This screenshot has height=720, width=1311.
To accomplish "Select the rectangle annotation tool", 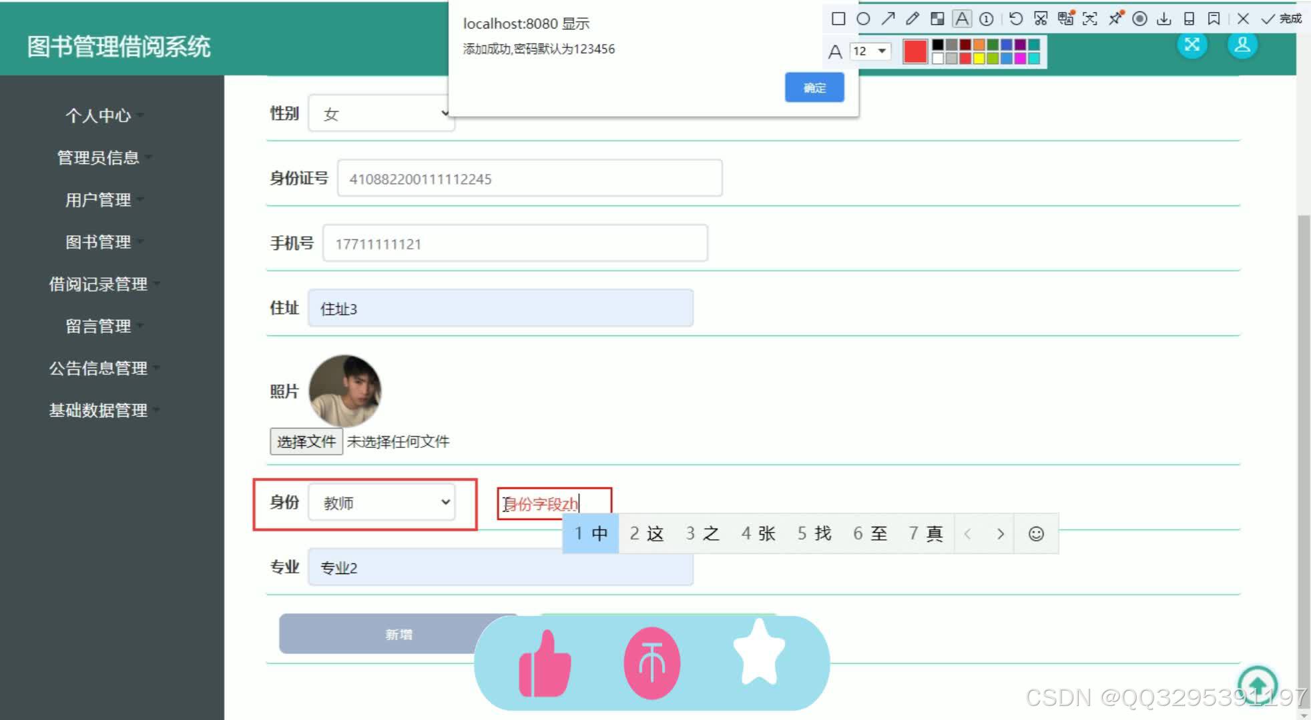I will coord(838,19).
